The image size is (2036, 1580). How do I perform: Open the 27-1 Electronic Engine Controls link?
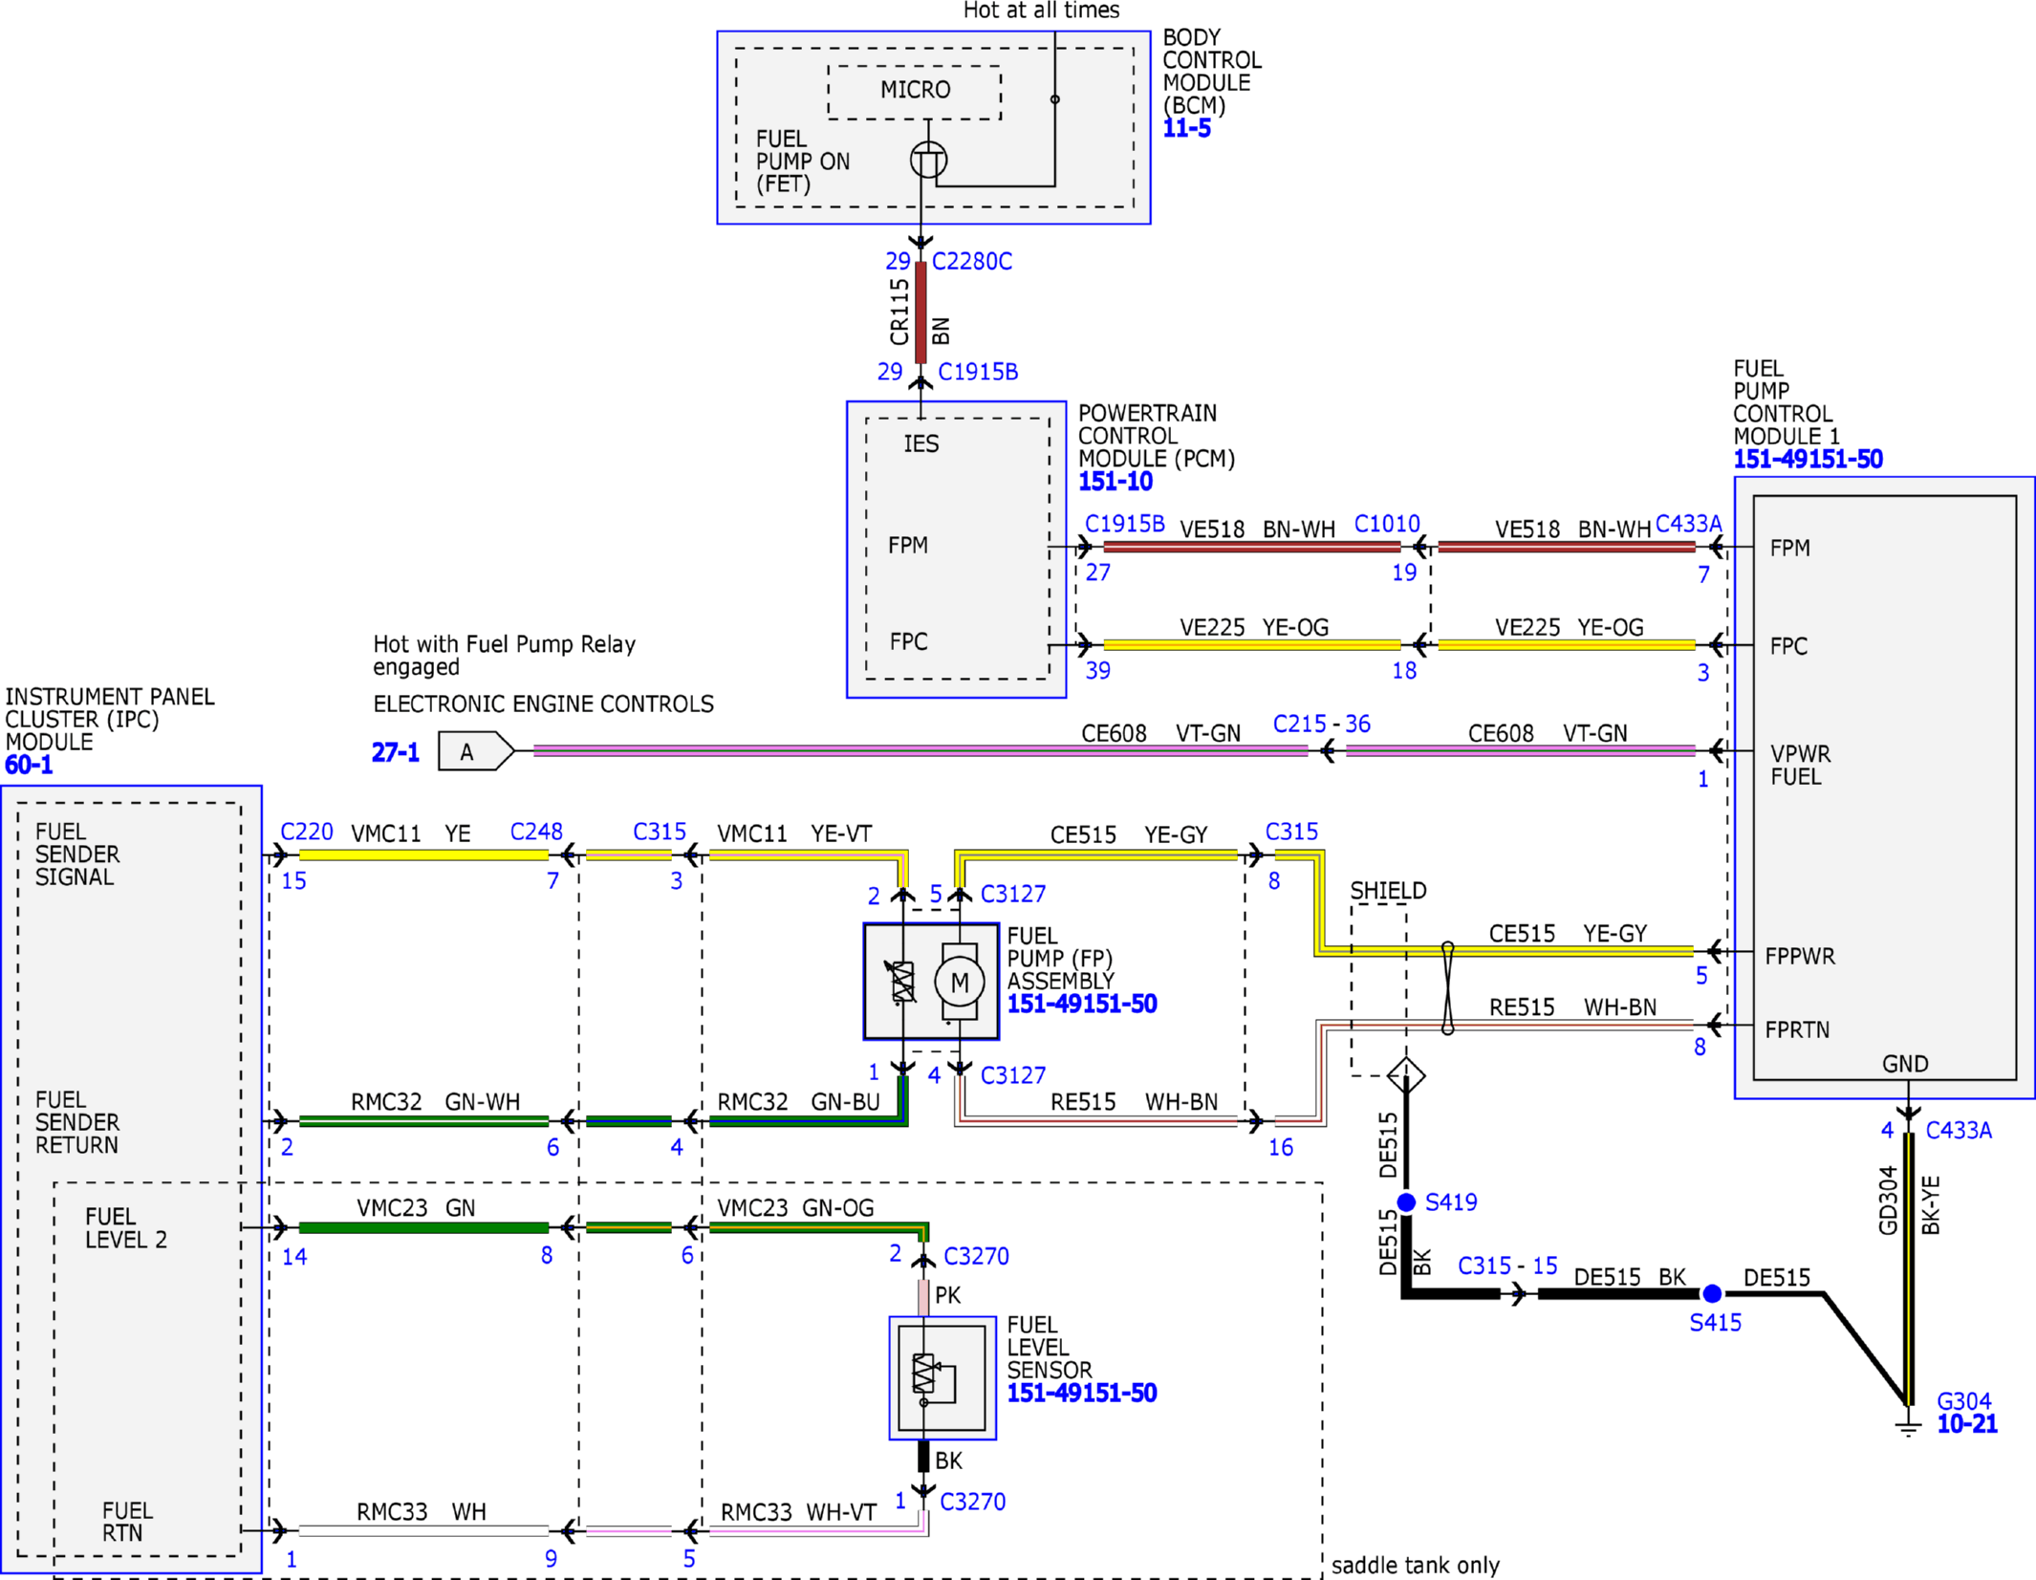coord(396,753)
